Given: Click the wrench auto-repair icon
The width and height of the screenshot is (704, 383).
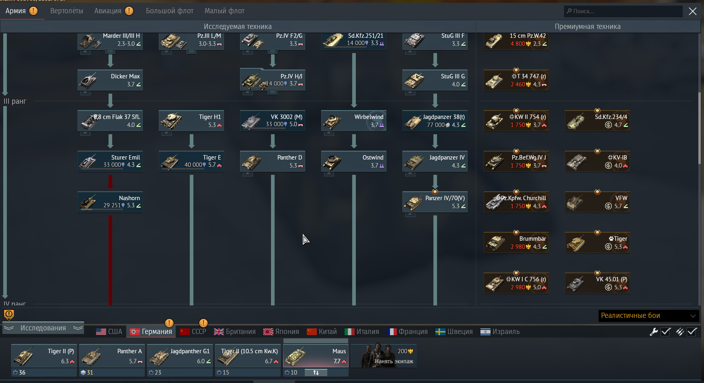Looking at the screenshot, I should [x=654, y=332].
